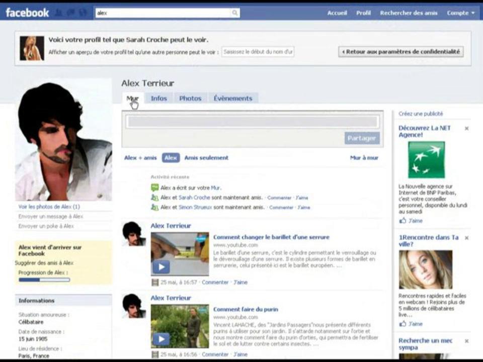Click Retour aux paramètres de confidentialité button
The height and width of the screenshot is (362, 483).
coord(401,52)
